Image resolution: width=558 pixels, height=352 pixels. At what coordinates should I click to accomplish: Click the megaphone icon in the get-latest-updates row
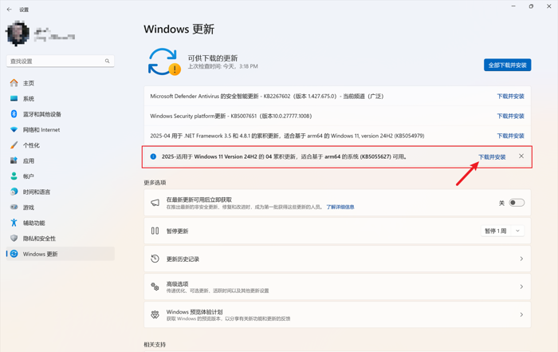point(155,203)
